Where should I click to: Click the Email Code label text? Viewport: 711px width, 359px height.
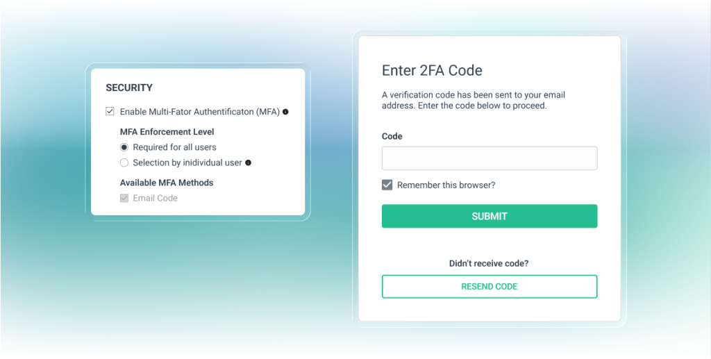(156, 199)
